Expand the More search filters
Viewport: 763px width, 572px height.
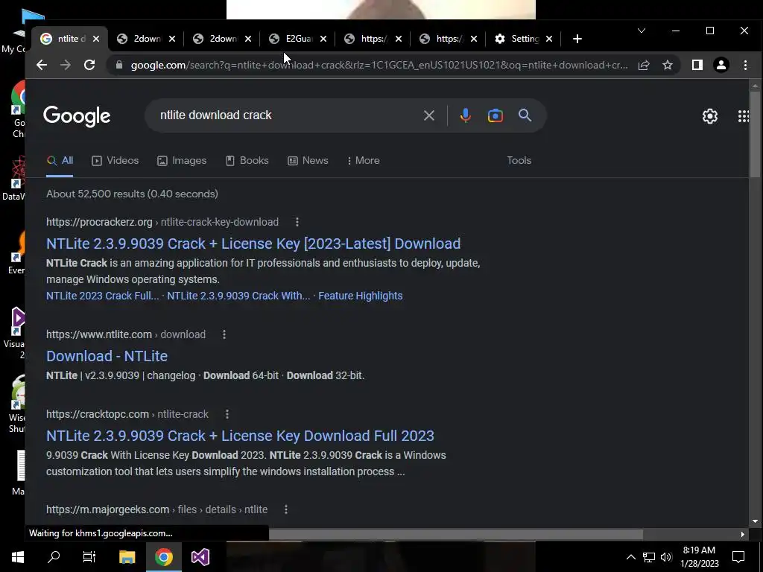click(x=363, y=161)
